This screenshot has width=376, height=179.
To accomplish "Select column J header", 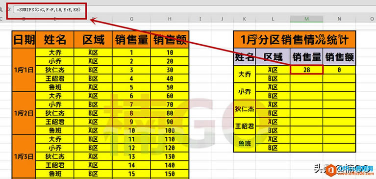I will (222, 19).
